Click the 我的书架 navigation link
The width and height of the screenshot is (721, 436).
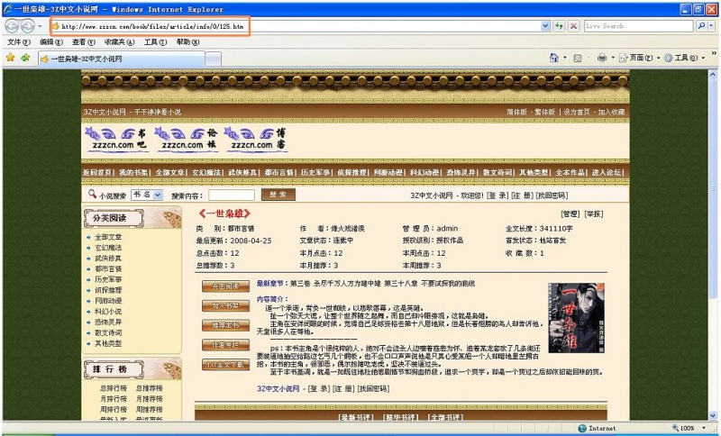pos(133,172)
